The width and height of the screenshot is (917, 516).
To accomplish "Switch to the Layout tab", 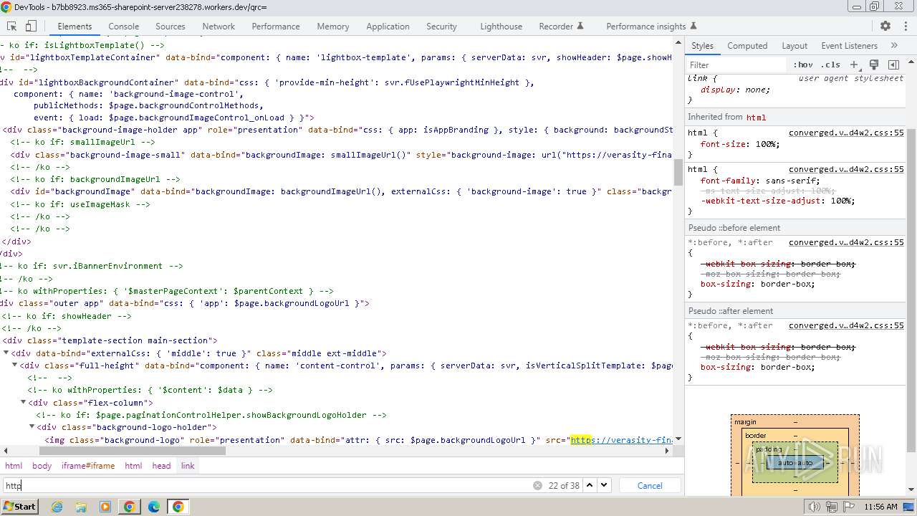I will (x=794, y=45).
